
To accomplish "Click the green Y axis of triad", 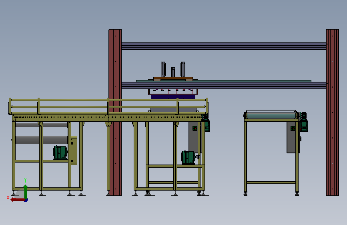I will click(x=25, y=192).
